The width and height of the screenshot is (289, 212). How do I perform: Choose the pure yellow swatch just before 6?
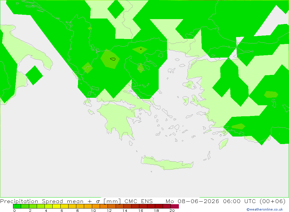[x=56, y=206]
